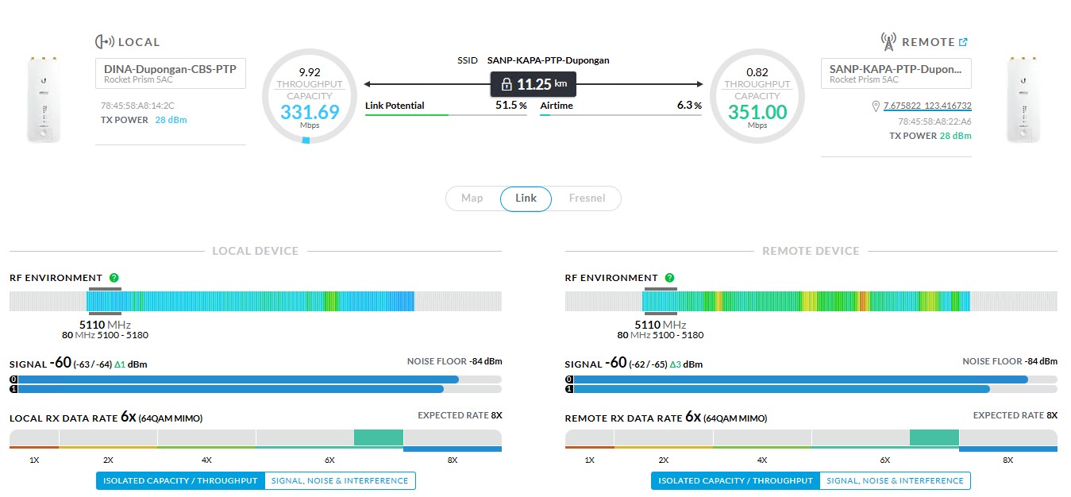Click the remote RF environment spectrum bar
The height and width of the screenshot is (497, 1071).
810,301
